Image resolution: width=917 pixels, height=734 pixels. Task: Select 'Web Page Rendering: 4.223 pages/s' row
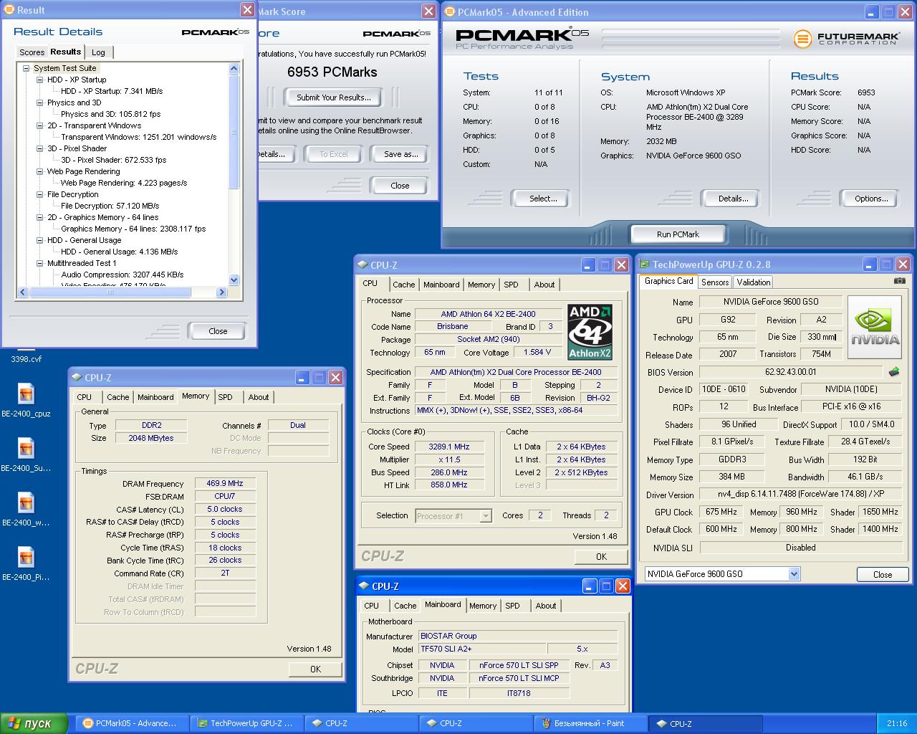[x=123, y=183]
